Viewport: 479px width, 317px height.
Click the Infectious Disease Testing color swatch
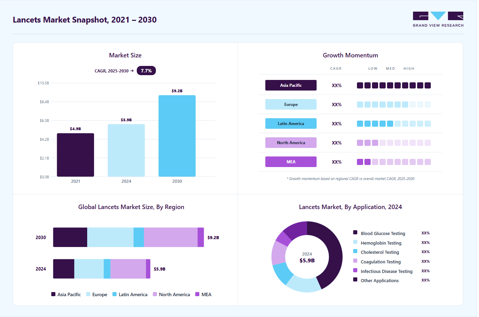click(355, 270)
